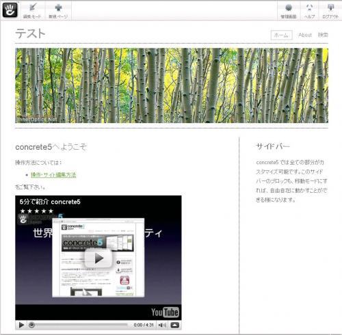This screenshot has width=342, height=335.
Task: Click the YouTube logo in video
Action: 165,312
